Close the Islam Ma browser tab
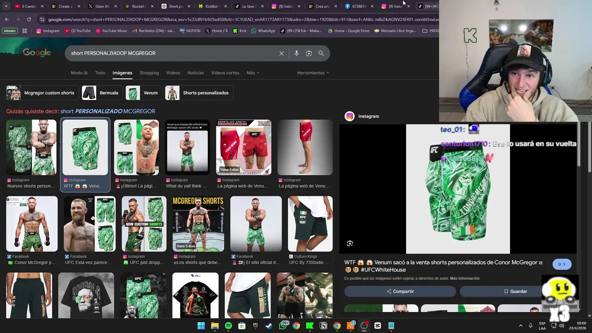Viewport: 592px width, 333px height. tap(115, 6)
